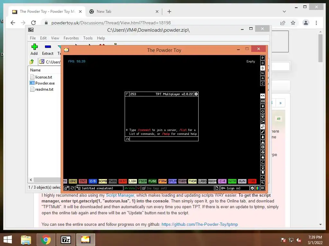Screen dimensions: 329x246
Task: Open simulation options checkmark icon
Action: tap(252, 188)
